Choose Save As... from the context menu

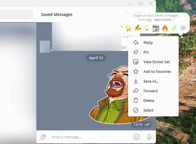(x=153, y=81)
